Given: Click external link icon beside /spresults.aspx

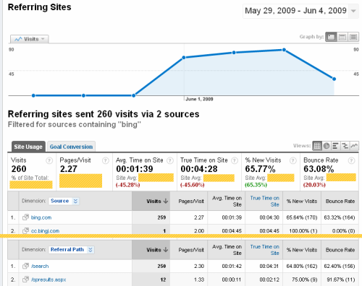Looking at the screenshot, I should tap(25, 279).
